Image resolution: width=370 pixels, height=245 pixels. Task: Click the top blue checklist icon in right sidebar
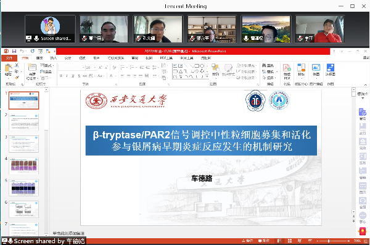click(363, 112)
